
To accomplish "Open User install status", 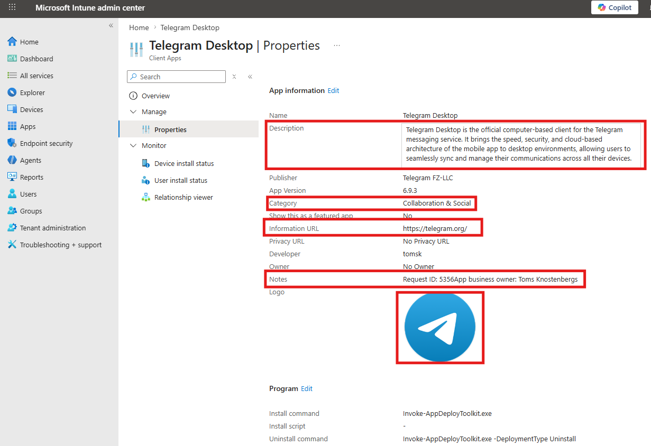I will [181, 180].
